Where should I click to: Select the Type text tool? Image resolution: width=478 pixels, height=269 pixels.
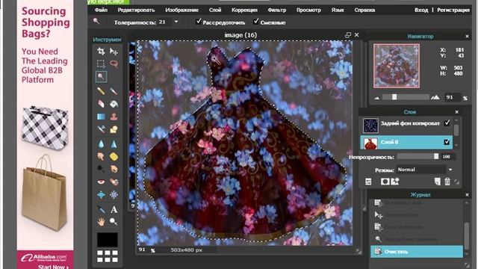coord(114,209)
